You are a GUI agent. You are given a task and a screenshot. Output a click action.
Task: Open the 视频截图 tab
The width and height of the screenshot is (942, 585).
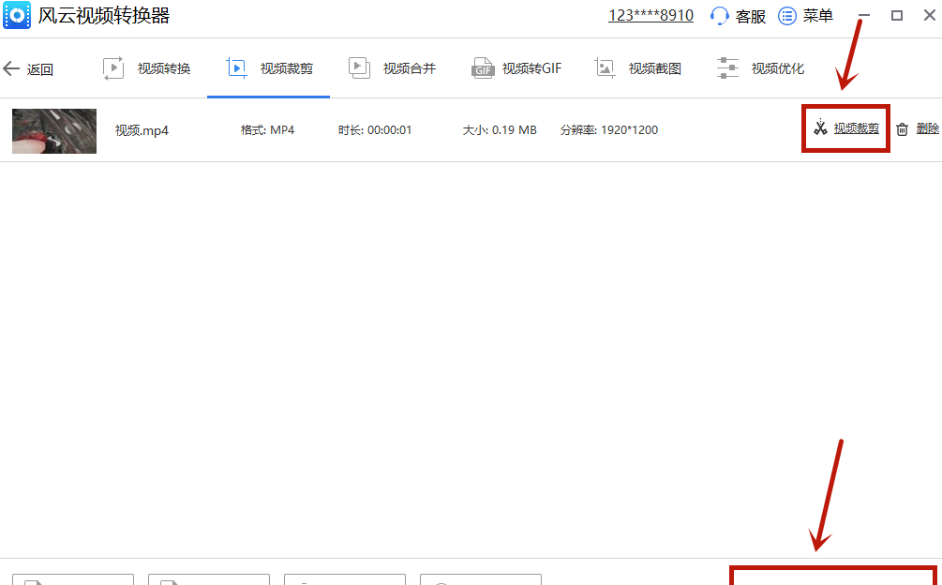click(x=637, y=68)
